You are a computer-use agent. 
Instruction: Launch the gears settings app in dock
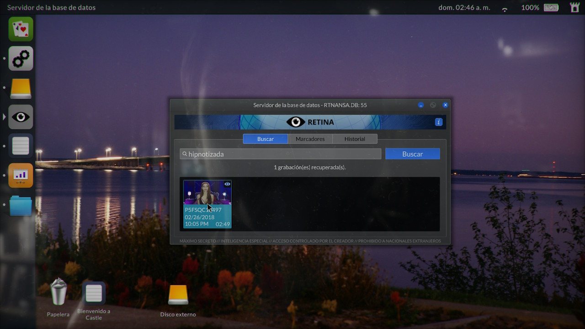pos(21,58)
